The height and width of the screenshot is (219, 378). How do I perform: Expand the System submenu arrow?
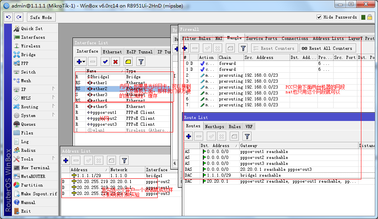(53, 115)
